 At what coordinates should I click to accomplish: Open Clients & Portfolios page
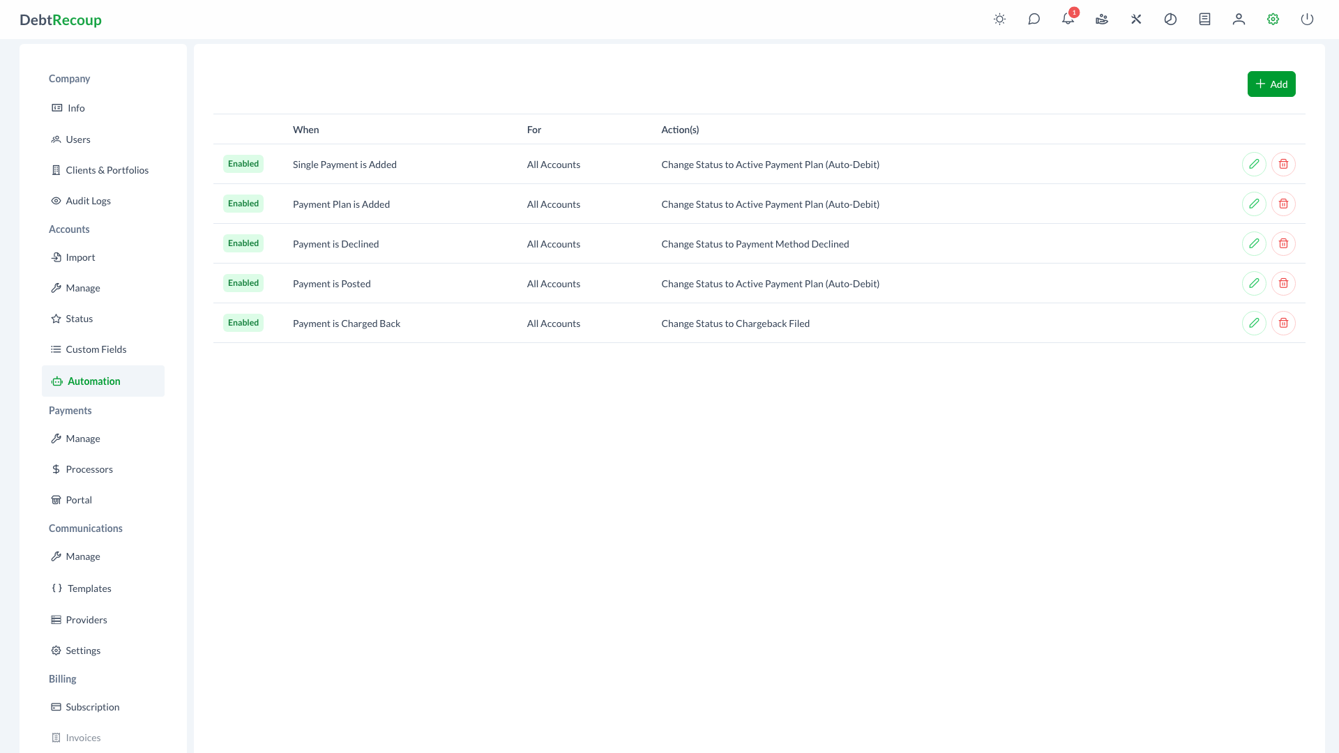pyautogui.click(x=107, y=170)
